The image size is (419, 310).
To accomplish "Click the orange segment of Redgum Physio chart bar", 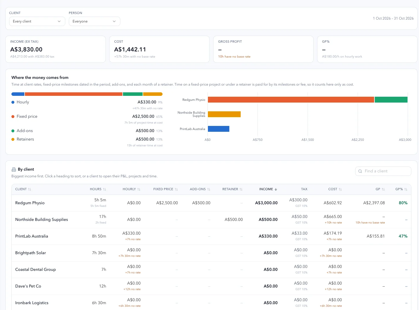I will 291,100.
